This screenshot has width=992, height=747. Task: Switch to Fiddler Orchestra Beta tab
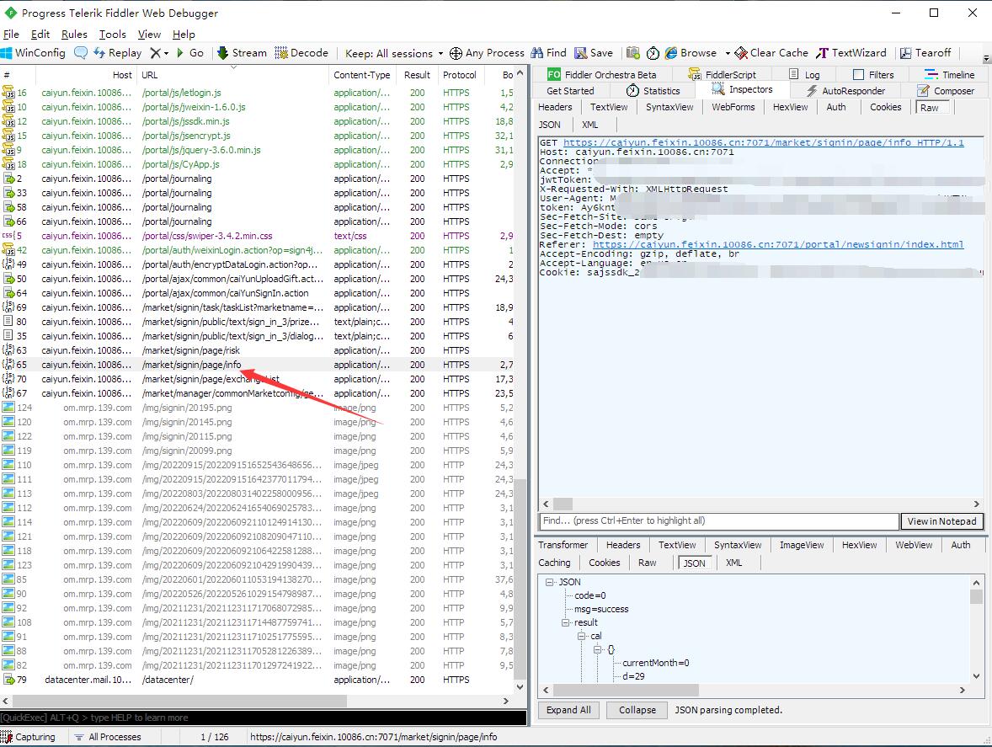click(x=601, y=75)
